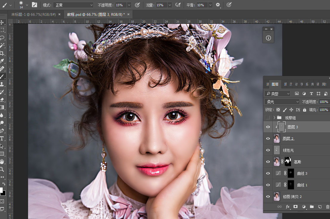The height and width of the screenshot is (219, 330).
Task: Add a layer style with fx
Action: pos(288,207)
